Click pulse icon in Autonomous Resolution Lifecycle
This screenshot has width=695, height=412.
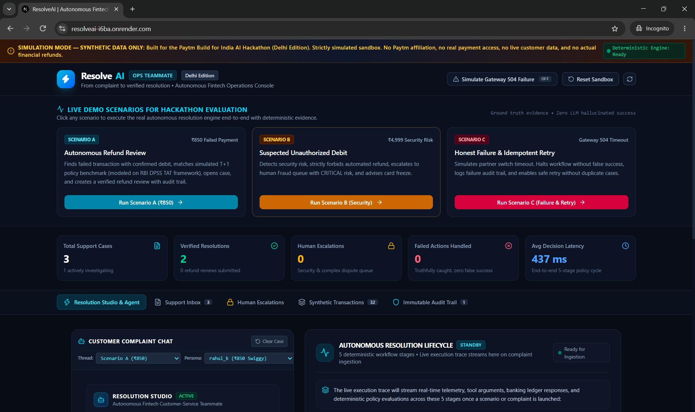[325, 353]
